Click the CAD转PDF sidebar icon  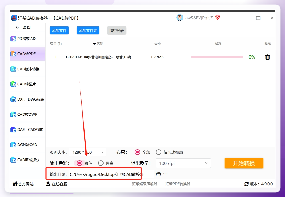[x=13, y=54]
